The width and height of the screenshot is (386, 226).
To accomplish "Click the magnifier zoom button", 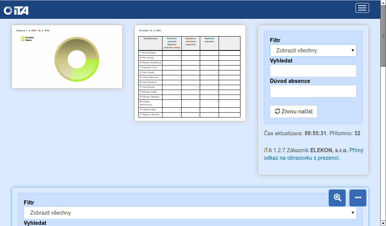I will tap(337, 198).
